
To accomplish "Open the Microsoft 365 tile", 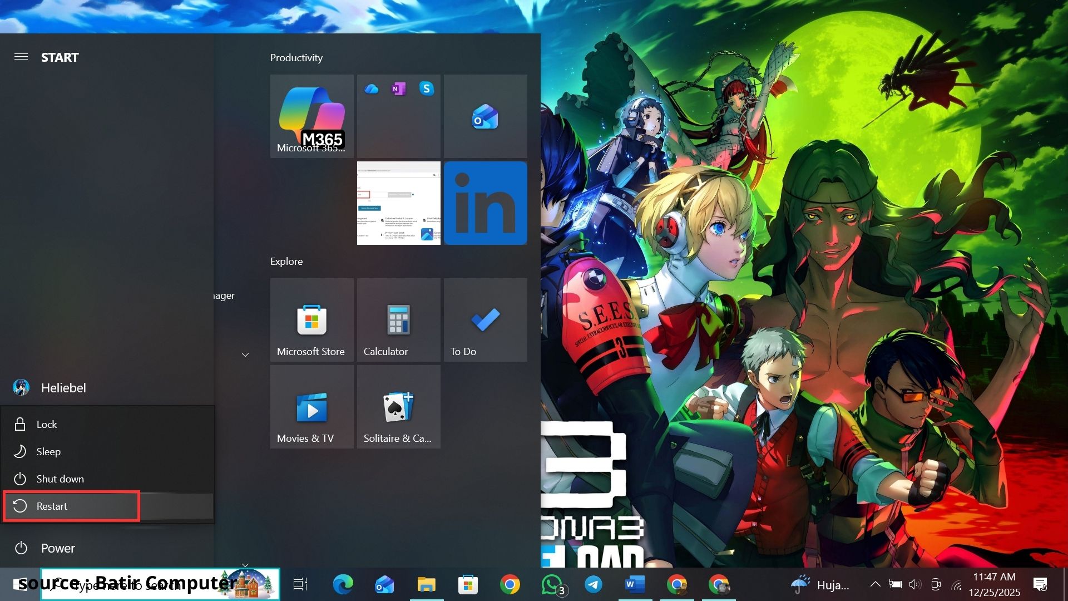I will coord(312,116).
